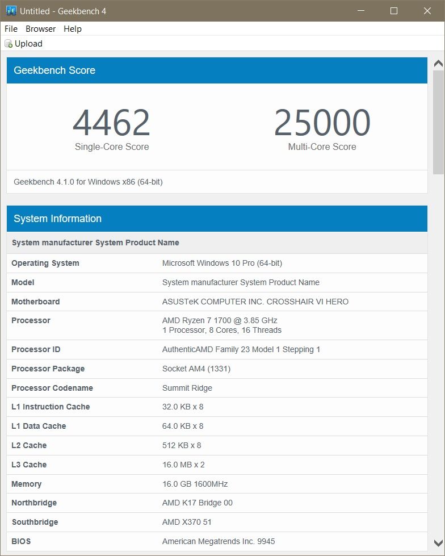The width and height of the screenshot is (445, 556).
Task: Open the Browser menu
Action: 40,29
